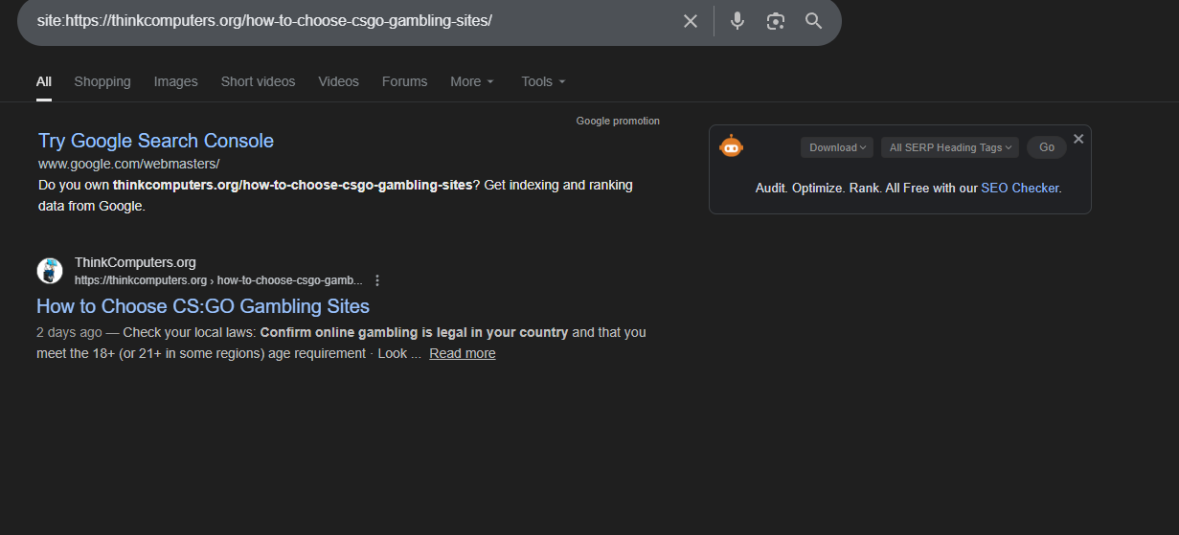The width and height of the screenshot is (1179, 535).
Task: Expand the More search filters dropdown
Action: (472, 81)
